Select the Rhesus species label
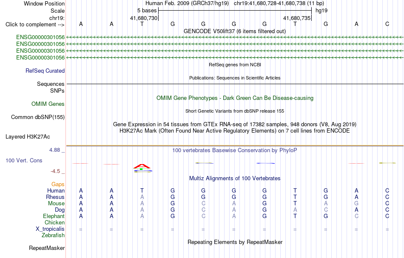The height and width of the screenshot is (258, 404). pyautogui.click(x=55, y=197)
